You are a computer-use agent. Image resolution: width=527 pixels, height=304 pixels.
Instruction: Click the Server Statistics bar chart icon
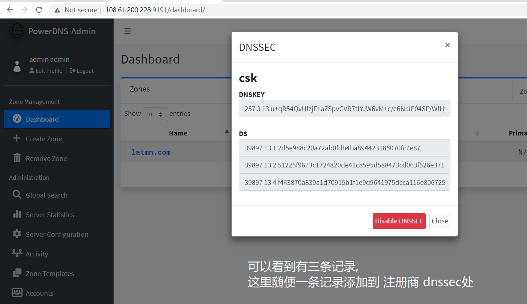(17, 215)
